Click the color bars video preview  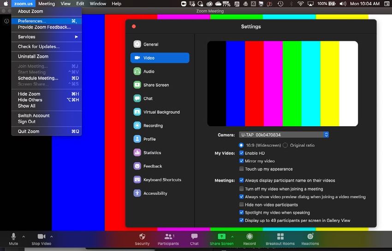coord(283,84)
